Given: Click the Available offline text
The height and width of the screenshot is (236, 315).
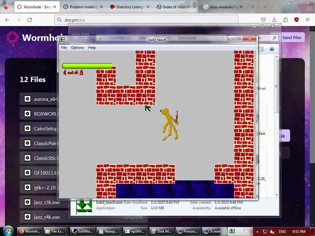Looking at the screenshot, I should pyautogui.click(x=228, y=208).
